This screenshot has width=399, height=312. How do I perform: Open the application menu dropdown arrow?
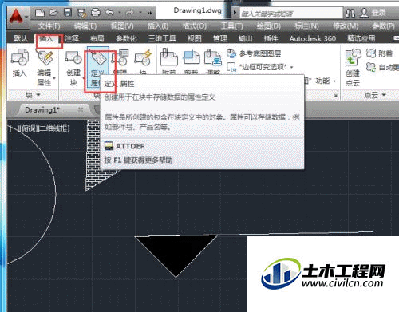(26, 17)
